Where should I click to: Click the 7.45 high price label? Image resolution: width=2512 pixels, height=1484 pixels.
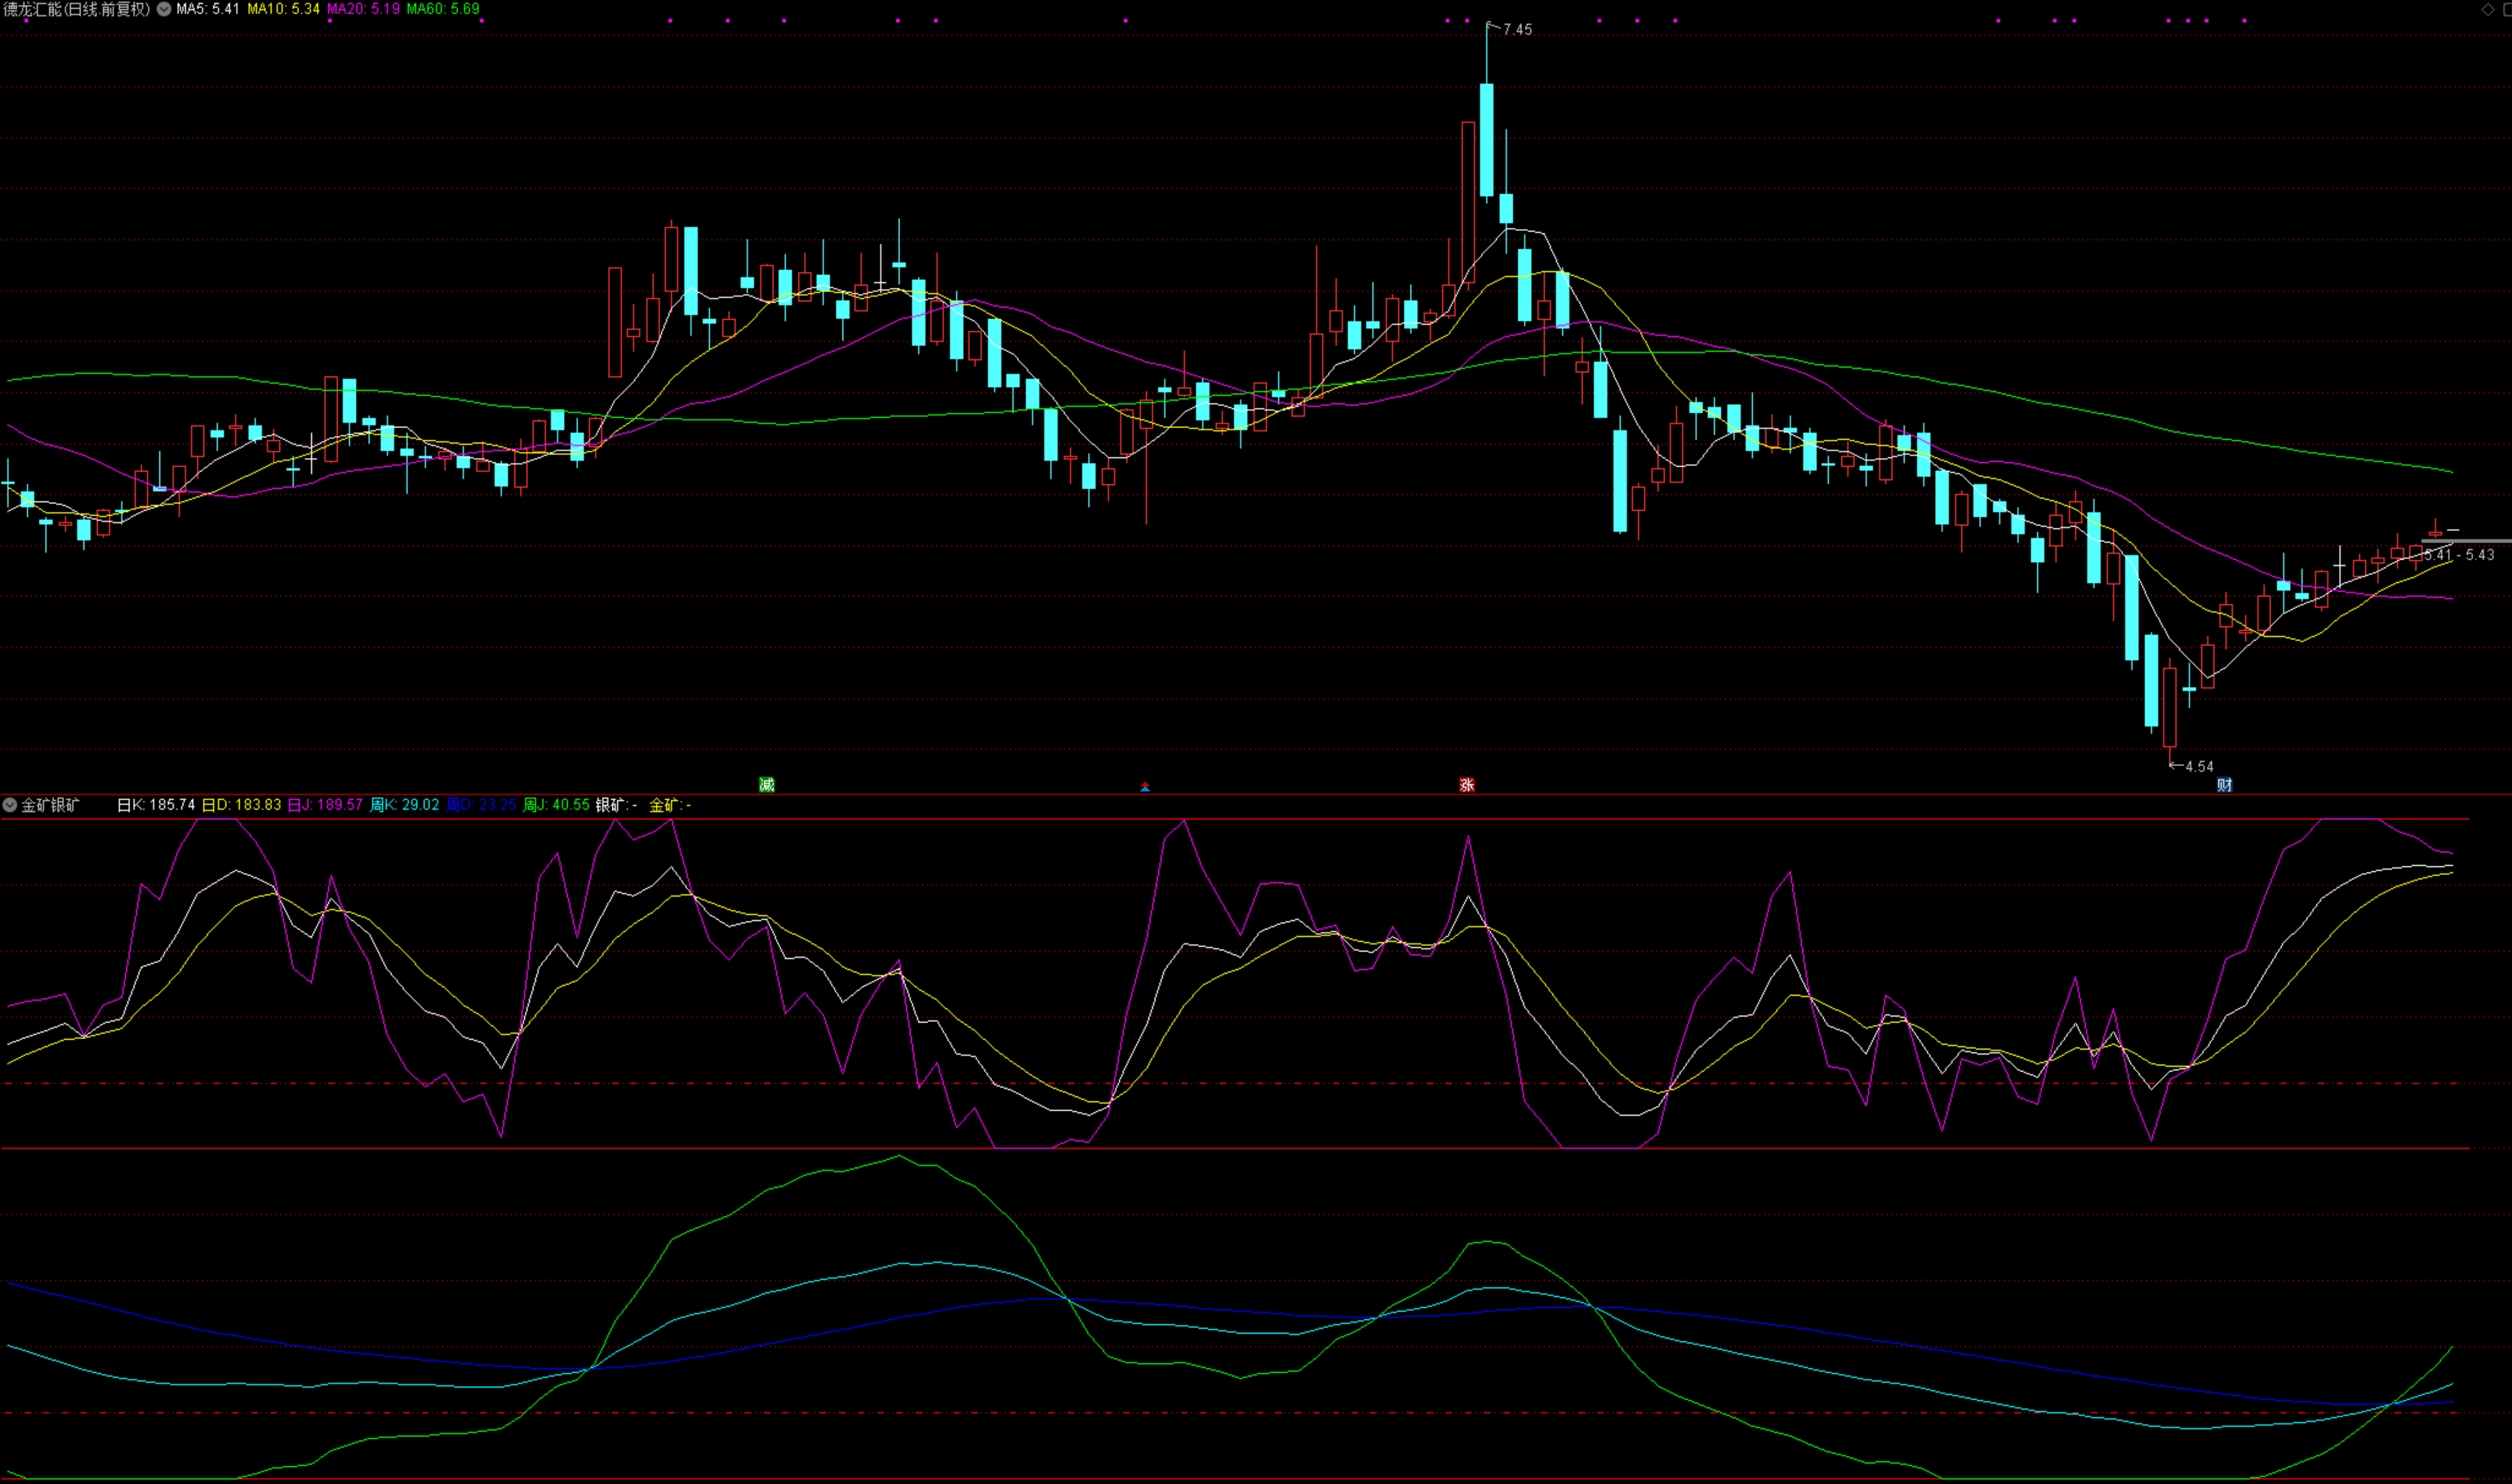tap(1517, 30)
